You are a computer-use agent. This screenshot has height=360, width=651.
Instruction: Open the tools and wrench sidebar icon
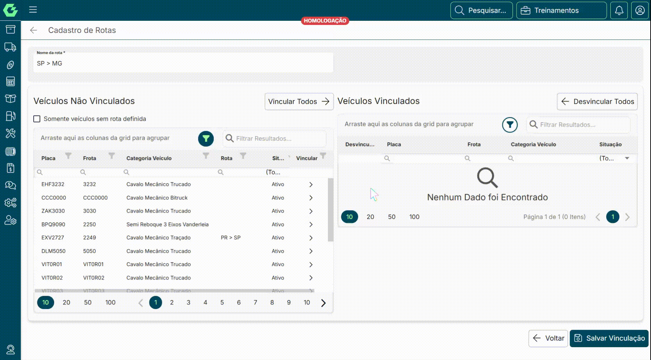(x=10, y=133)
